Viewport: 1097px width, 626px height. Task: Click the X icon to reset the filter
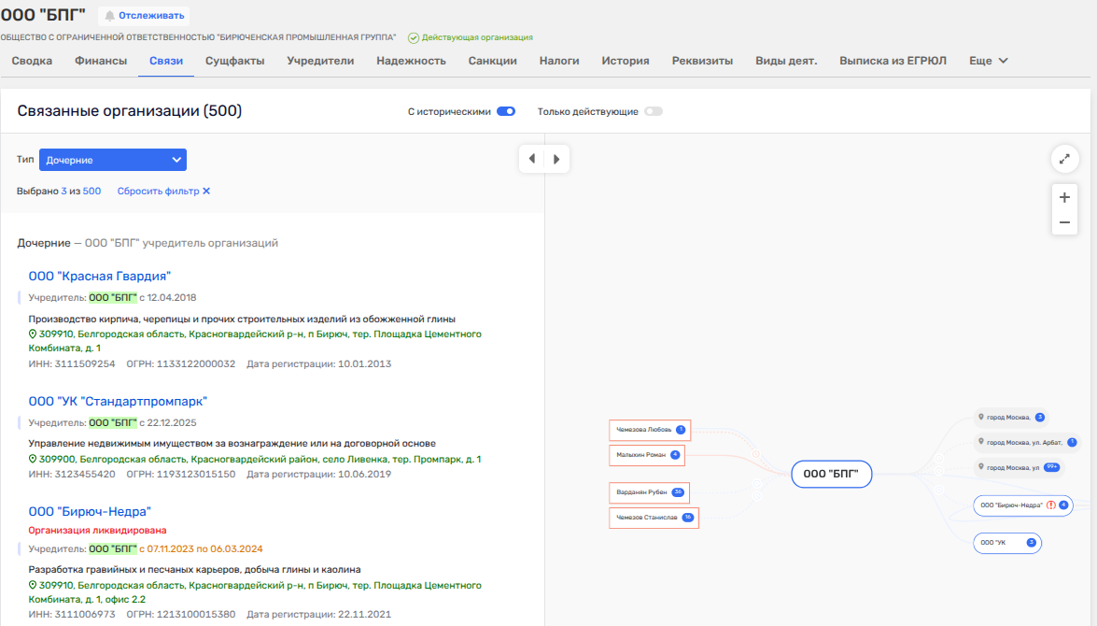(x=206, y=192)
